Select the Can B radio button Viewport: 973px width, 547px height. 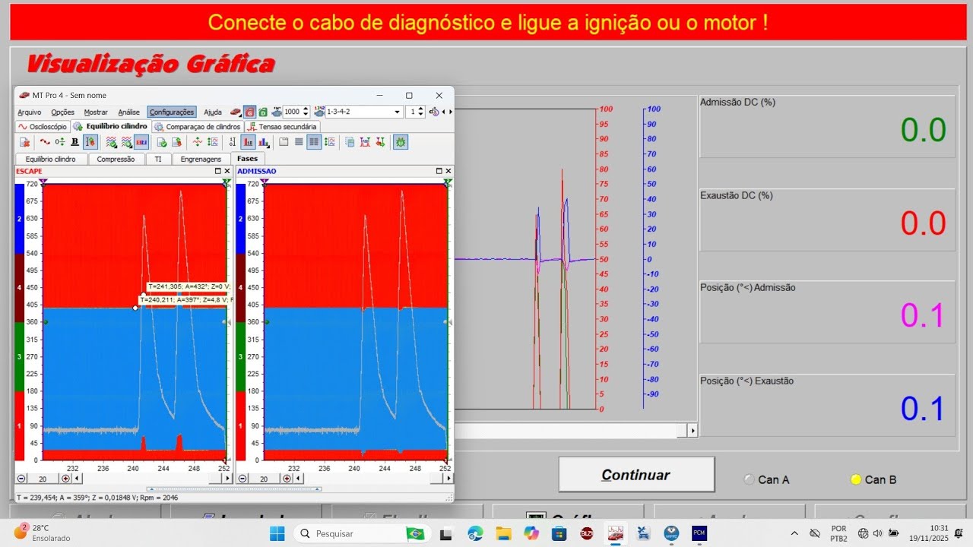click(x=856, y=479)
